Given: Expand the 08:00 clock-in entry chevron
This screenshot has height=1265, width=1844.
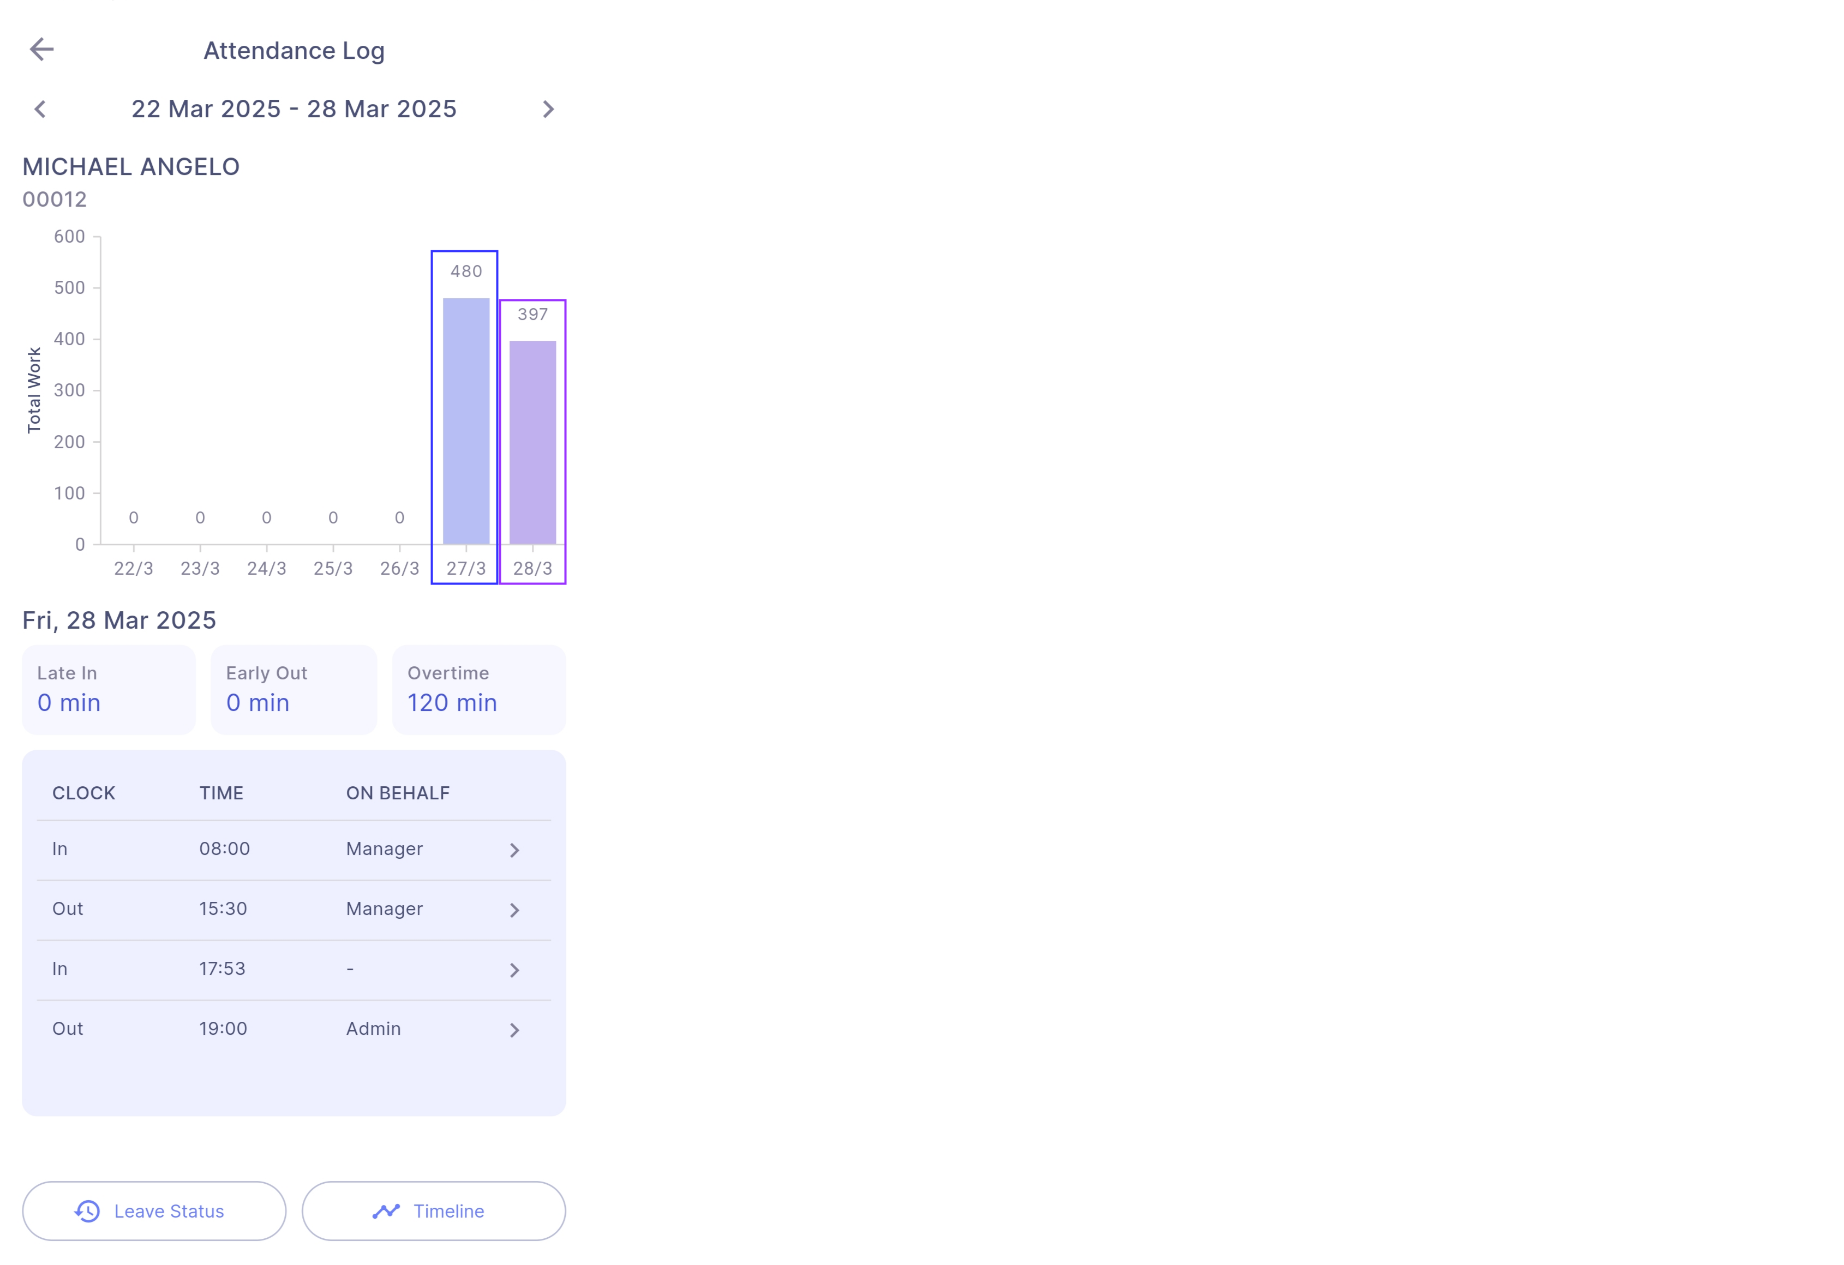Looking at the screenshot, I should [x=514, y=850].
